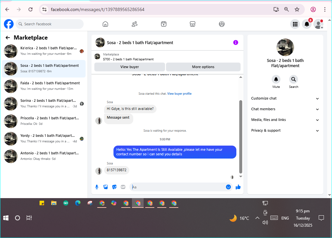Click the address bar URL
The height and width of the screenshot is (238, 332).
coord(98,9)
